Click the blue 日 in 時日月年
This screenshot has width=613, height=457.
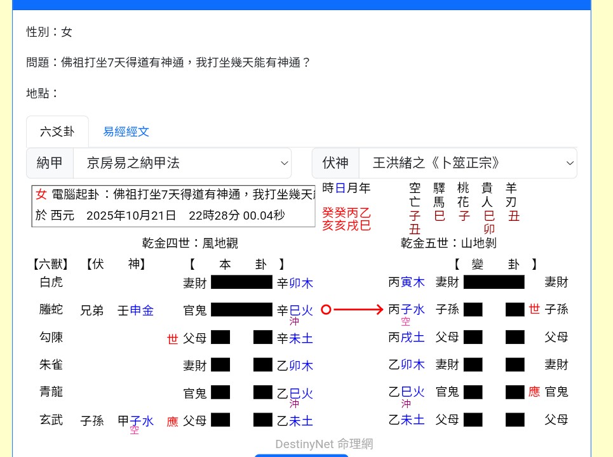click(x=339, y=188)
